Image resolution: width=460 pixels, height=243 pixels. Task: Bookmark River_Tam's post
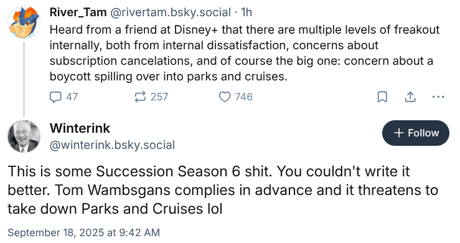382,97
